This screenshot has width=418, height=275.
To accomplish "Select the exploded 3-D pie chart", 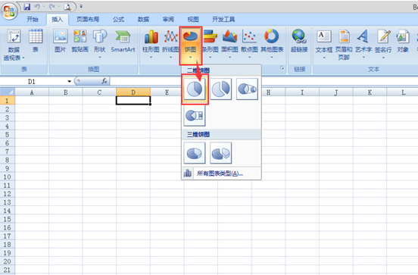I will point(220,153).
